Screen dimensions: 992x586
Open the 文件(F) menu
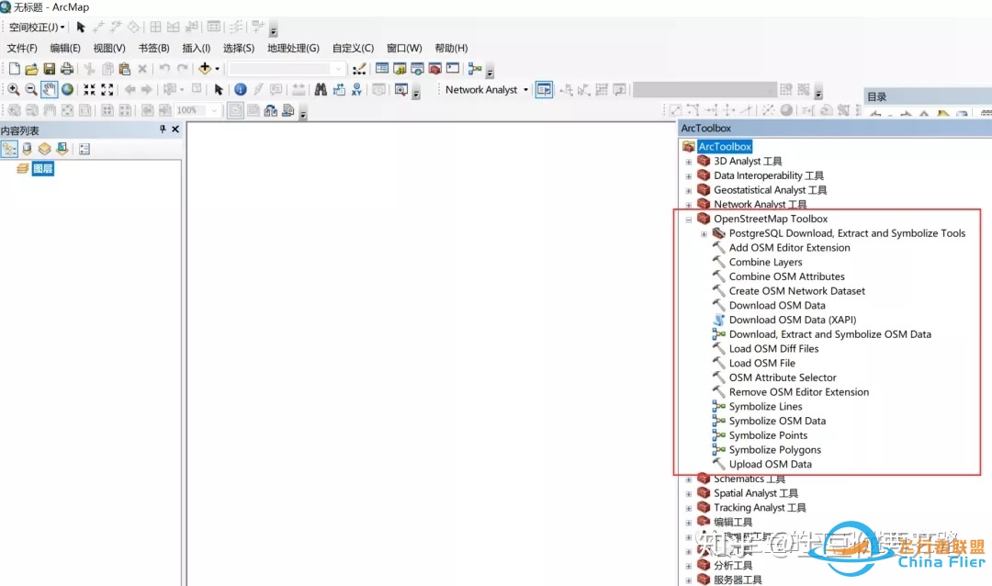pyautogui.click(x=22, y=48)
